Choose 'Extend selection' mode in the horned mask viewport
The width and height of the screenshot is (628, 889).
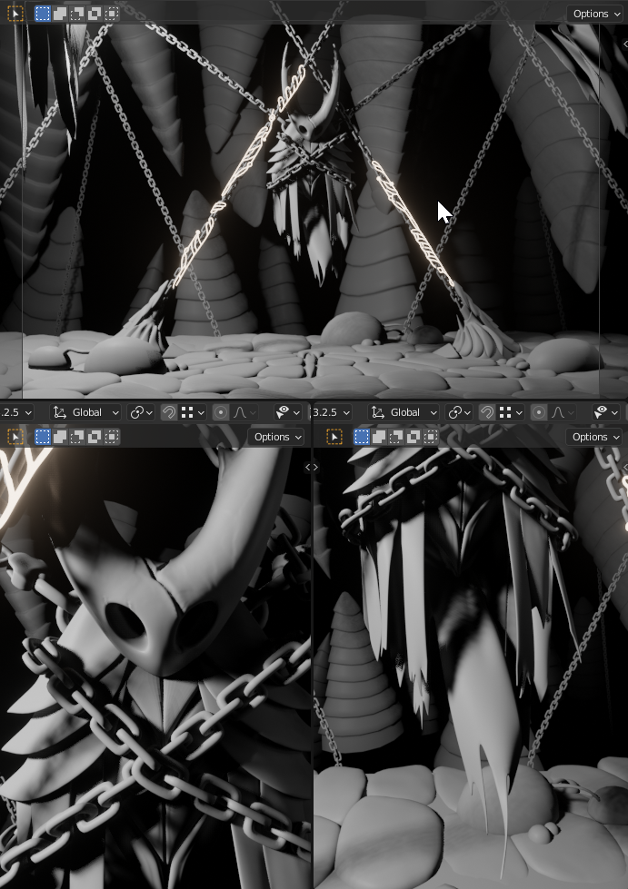click(60, 437)
